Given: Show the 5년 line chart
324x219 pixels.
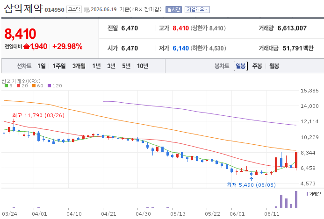Looking at the screenshot, I should pyautogui.click(x=126, y=66).
